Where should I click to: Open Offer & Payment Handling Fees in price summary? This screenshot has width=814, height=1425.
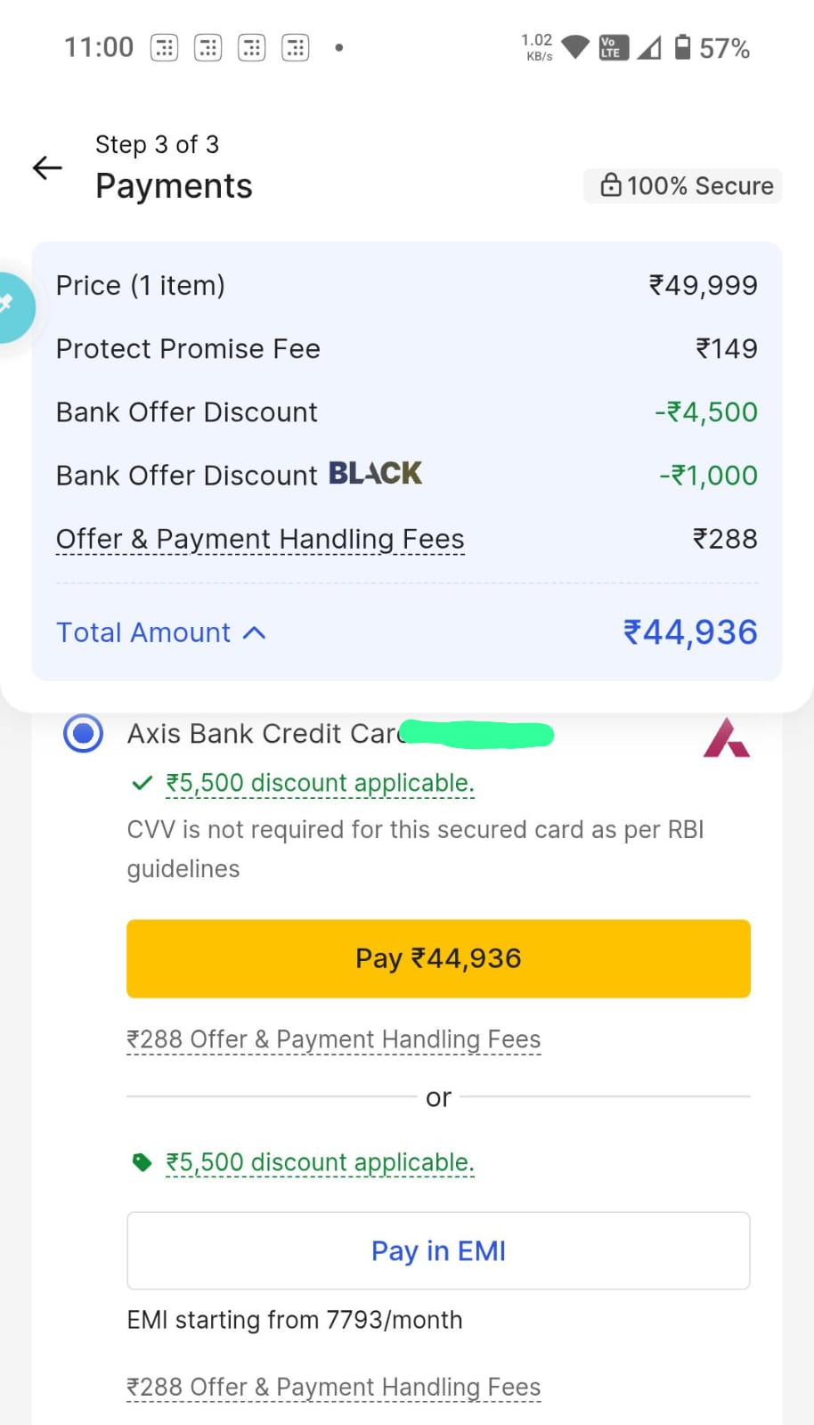pyautogui.click(x=260, y=539)
